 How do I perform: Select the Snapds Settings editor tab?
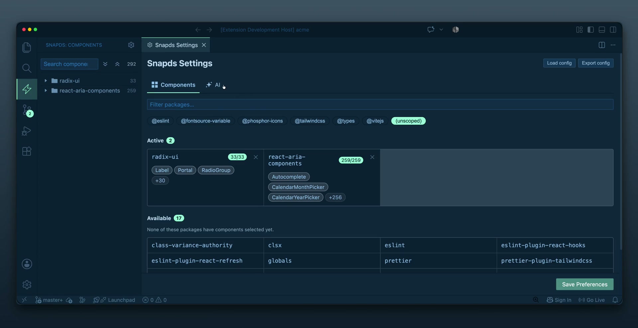pyautogui.click(x=176, y=45)
